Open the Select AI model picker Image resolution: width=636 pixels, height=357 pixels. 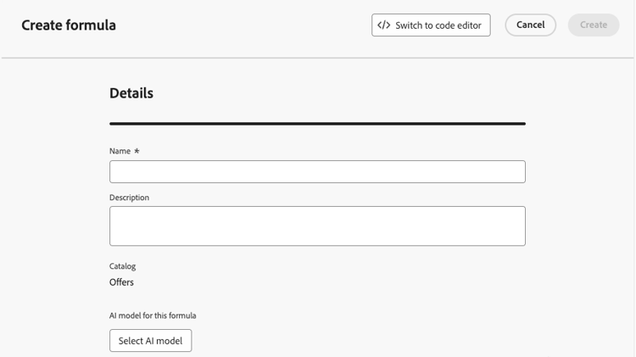[150, 340]
